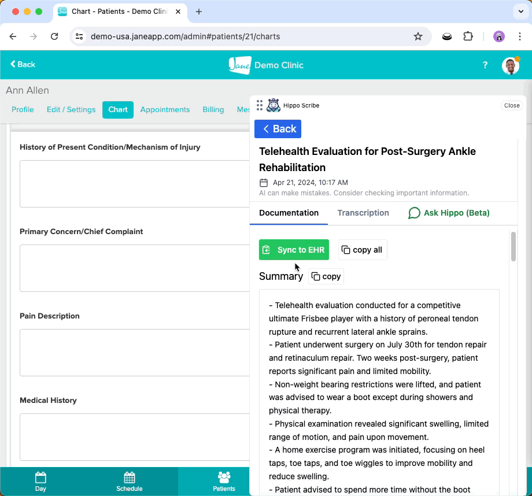The width and height of the screenshot is (532, 496).
Task: Expand the tab search dropdown arrow
Action: point(521,12)
